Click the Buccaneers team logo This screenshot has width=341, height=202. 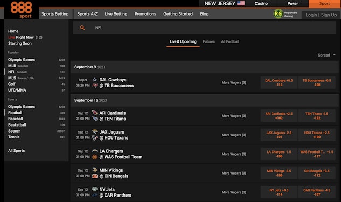pos(95,86)
